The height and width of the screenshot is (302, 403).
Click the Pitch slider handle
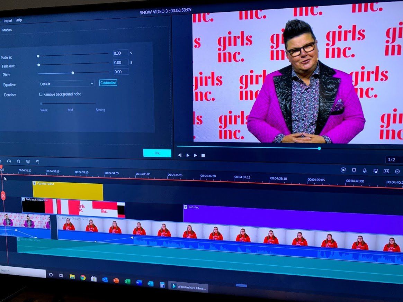coord(73,73)
